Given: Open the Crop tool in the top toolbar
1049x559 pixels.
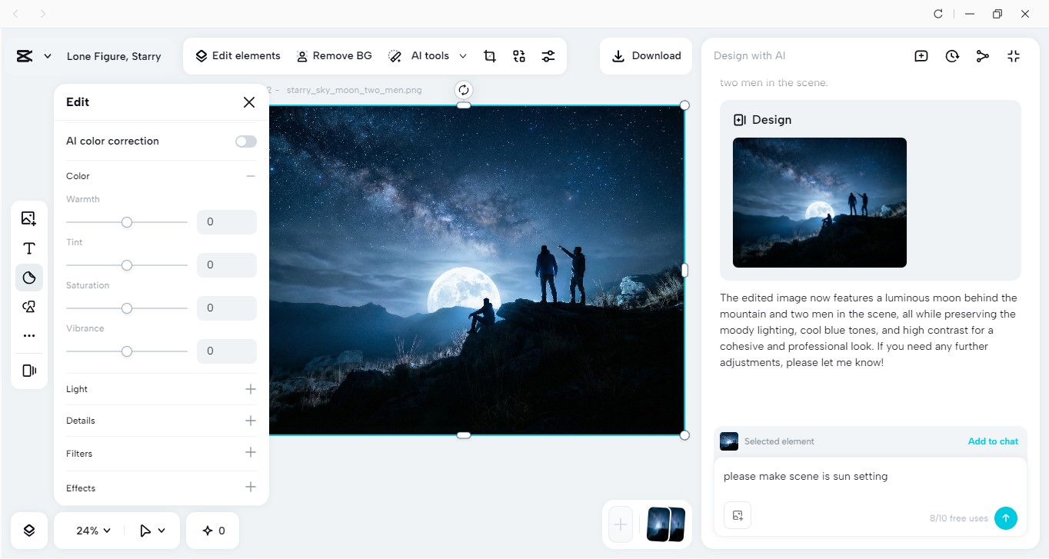Looking at the screenshot, I should [x=490, y=55].
